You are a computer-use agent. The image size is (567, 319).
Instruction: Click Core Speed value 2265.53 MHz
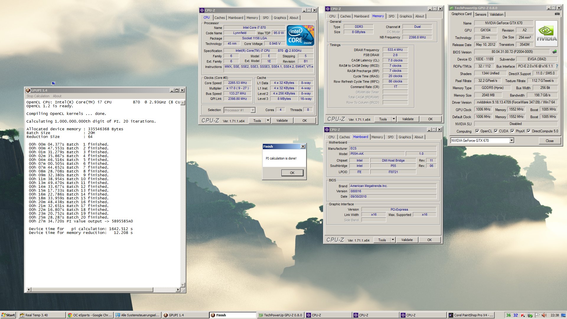point(237,83)
